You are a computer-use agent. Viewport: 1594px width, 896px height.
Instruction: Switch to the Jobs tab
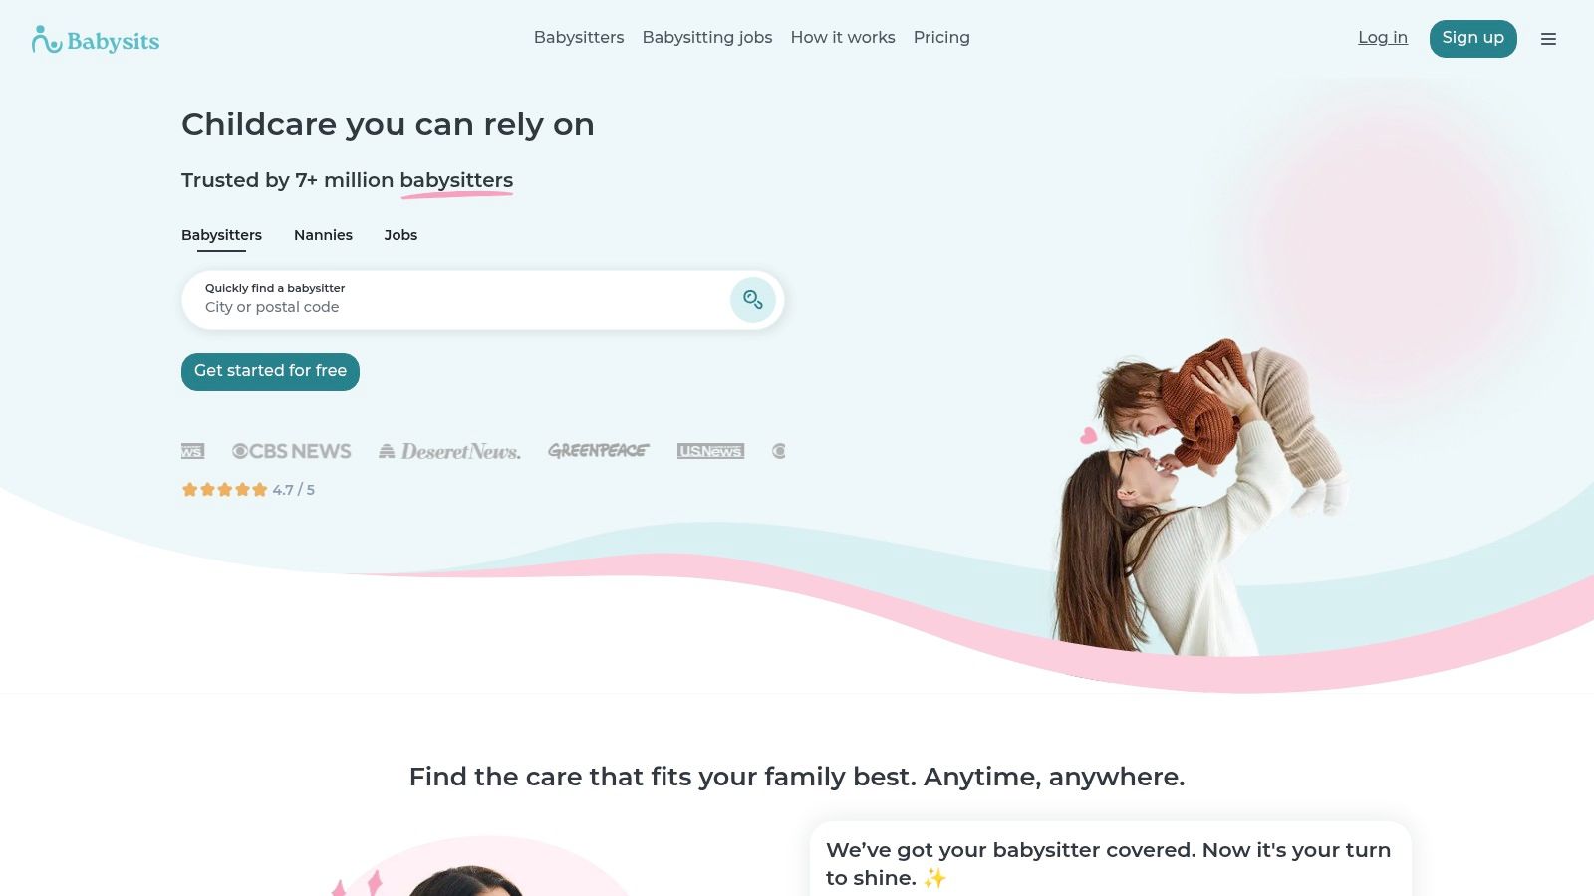(x=400, y=235)
